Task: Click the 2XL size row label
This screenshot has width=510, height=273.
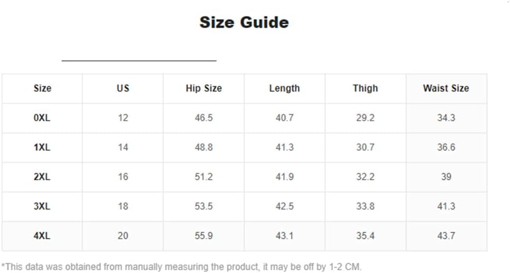Action: tap(42, 177)
